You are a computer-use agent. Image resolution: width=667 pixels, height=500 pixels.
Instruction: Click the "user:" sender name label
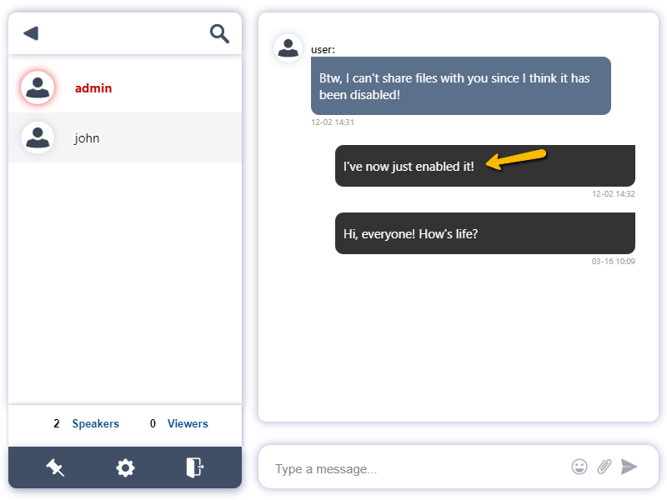coord(323,50)
